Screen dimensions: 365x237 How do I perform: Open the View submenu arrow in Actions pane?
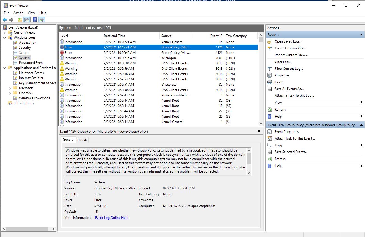[361, 102]
